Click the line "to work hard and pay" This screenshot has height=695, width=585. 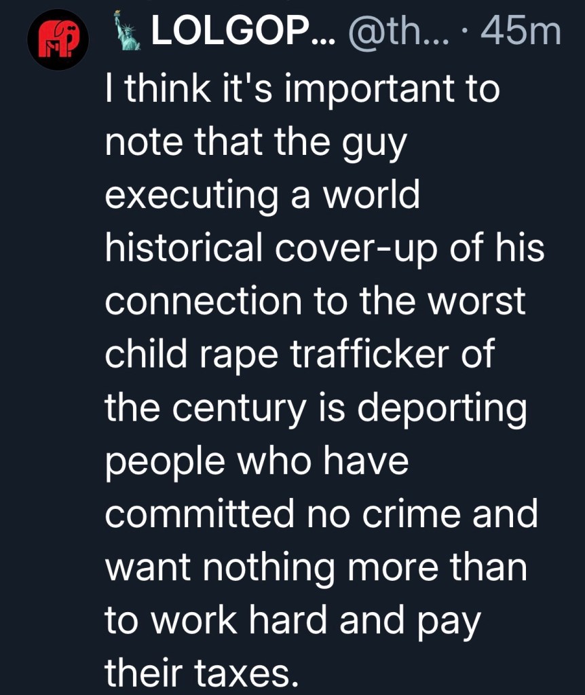292,619
